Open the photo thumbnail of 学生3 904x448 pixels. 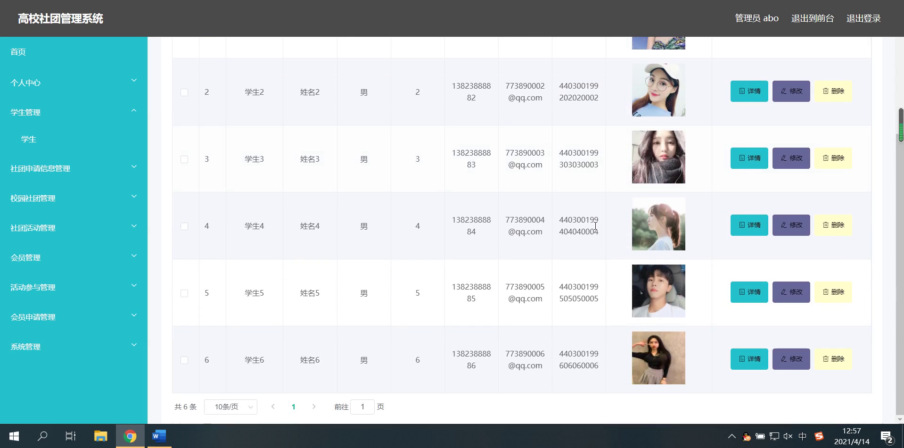tap(658, 157)
